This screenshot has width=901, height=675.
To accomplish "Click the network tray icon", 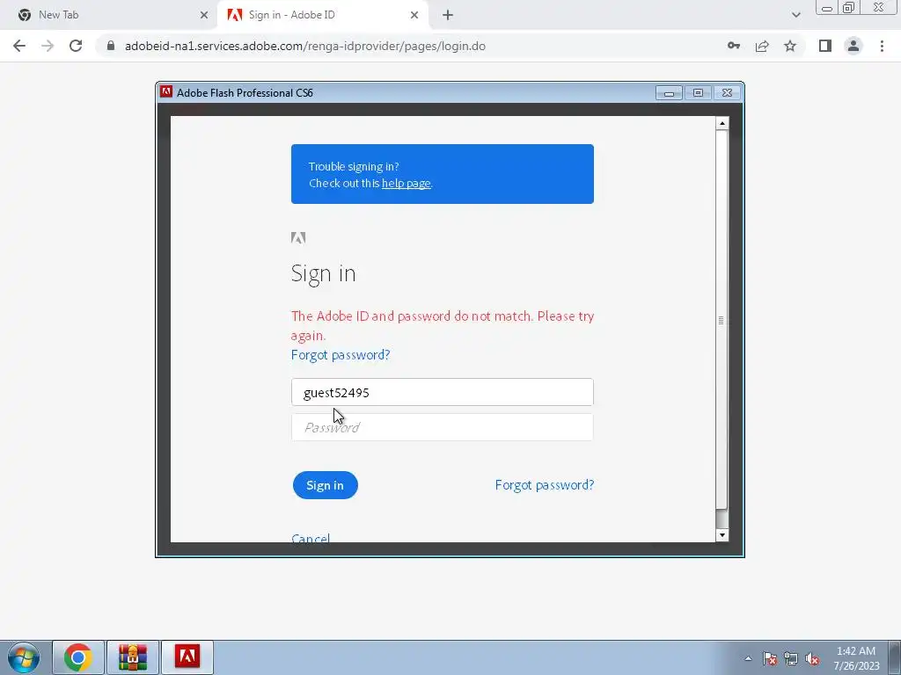I will tap(791, 658).
